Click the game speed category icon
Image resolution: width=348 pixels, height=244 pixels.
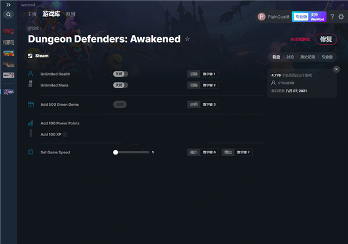click(x=30, y=152)
